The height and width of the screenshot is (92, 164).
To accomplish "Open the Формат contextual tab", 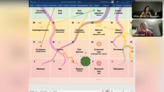I will (106, 5).
